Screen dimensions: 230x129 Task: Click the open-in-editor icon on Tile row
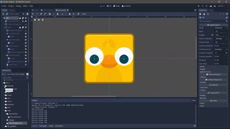point(20,18)
